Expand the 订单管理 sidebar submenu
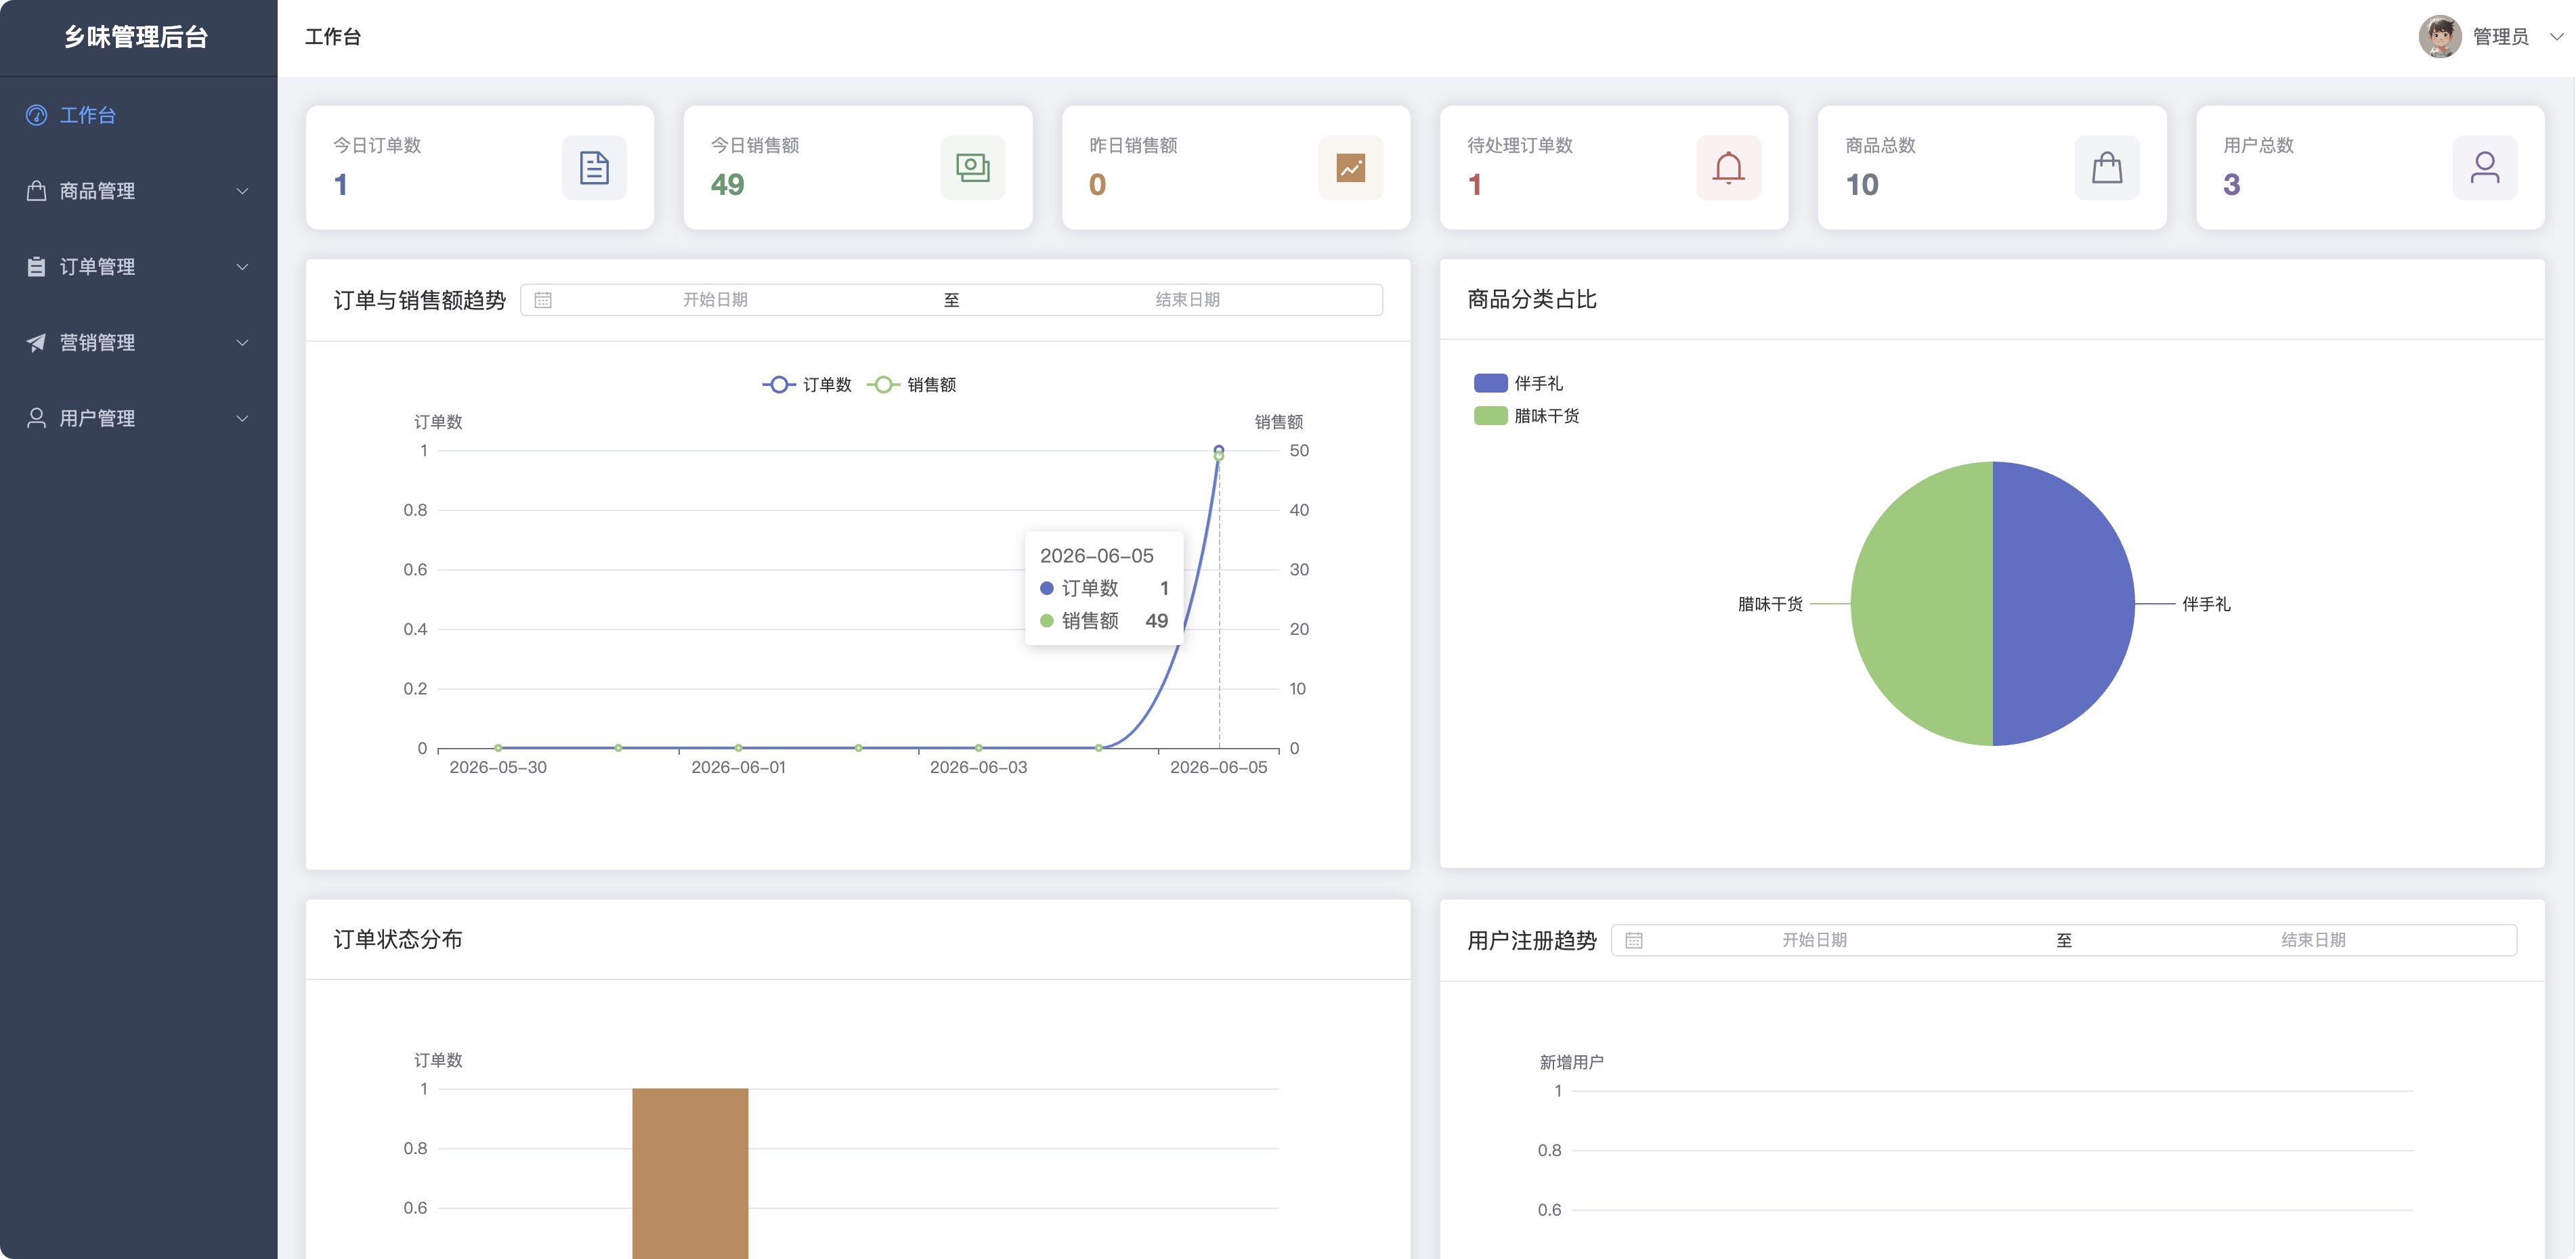The image size is (2576, 1259). (139, 267)
